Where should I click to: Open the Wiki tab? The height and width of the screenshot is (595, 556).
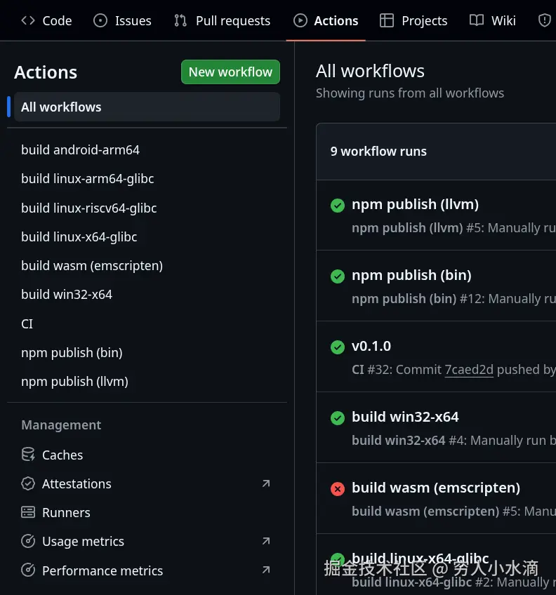[x=493, y=20]
